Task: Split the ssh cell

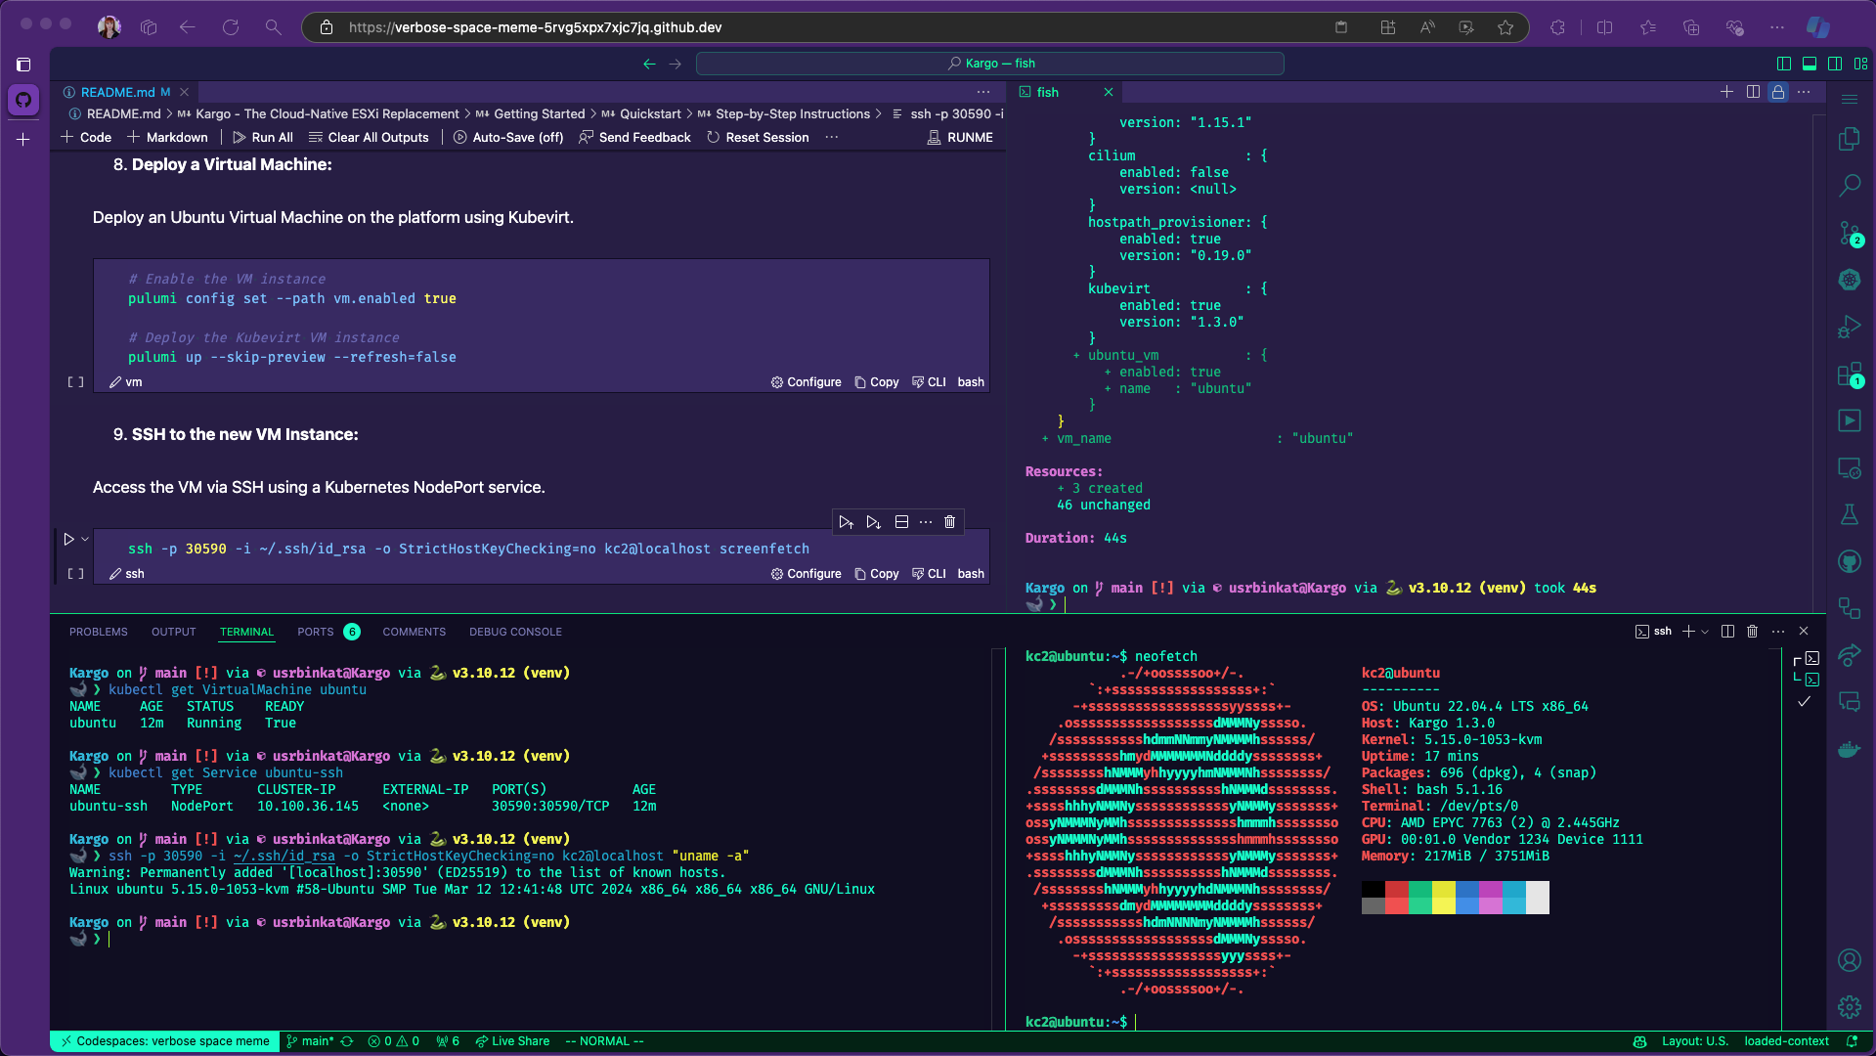Action: [x=901, y=522]
